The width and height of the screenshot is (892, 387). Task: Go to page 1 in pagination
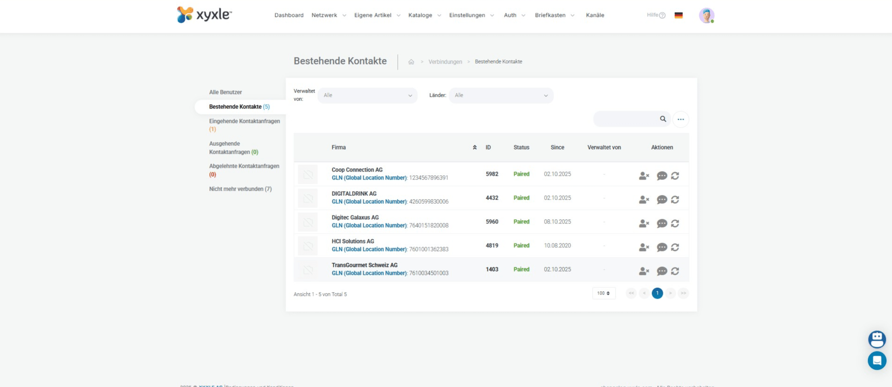tap(657, 294)
